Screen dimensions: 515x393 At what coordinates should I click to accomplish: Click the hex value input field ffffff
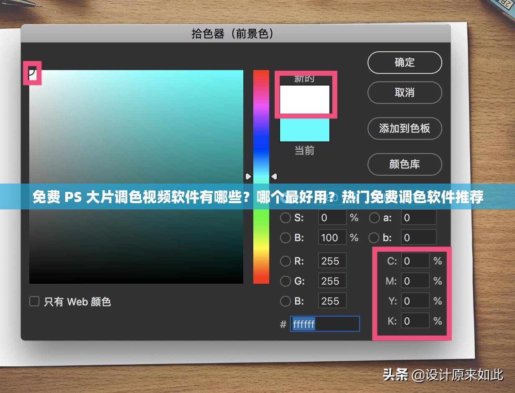pos(325,324)
